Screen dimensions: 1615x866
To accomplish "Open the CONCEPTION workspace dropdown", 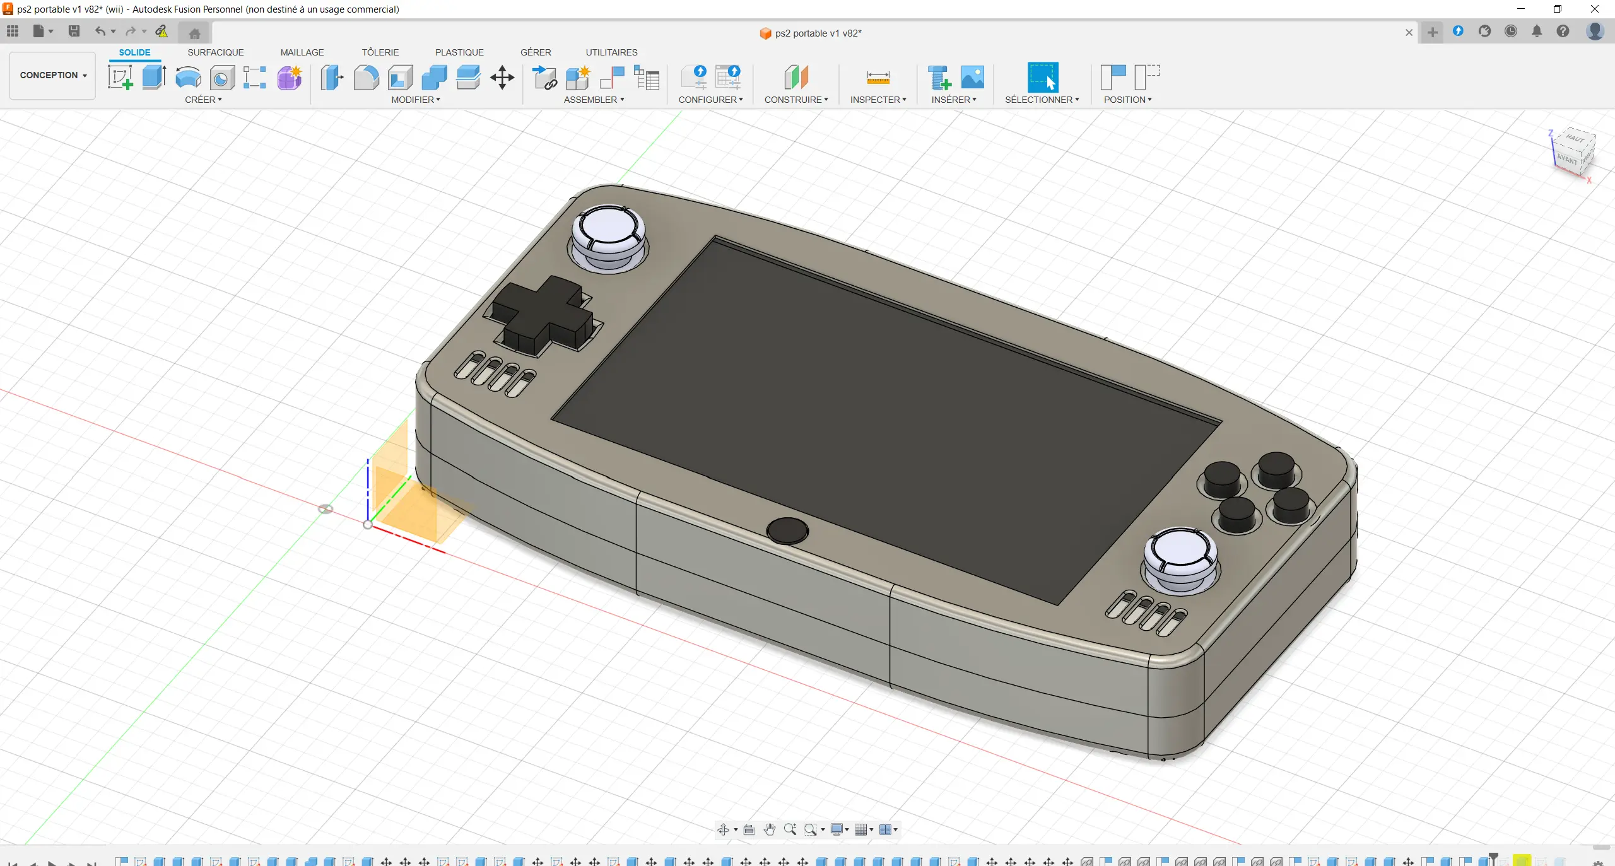I will tap(53, 75).
